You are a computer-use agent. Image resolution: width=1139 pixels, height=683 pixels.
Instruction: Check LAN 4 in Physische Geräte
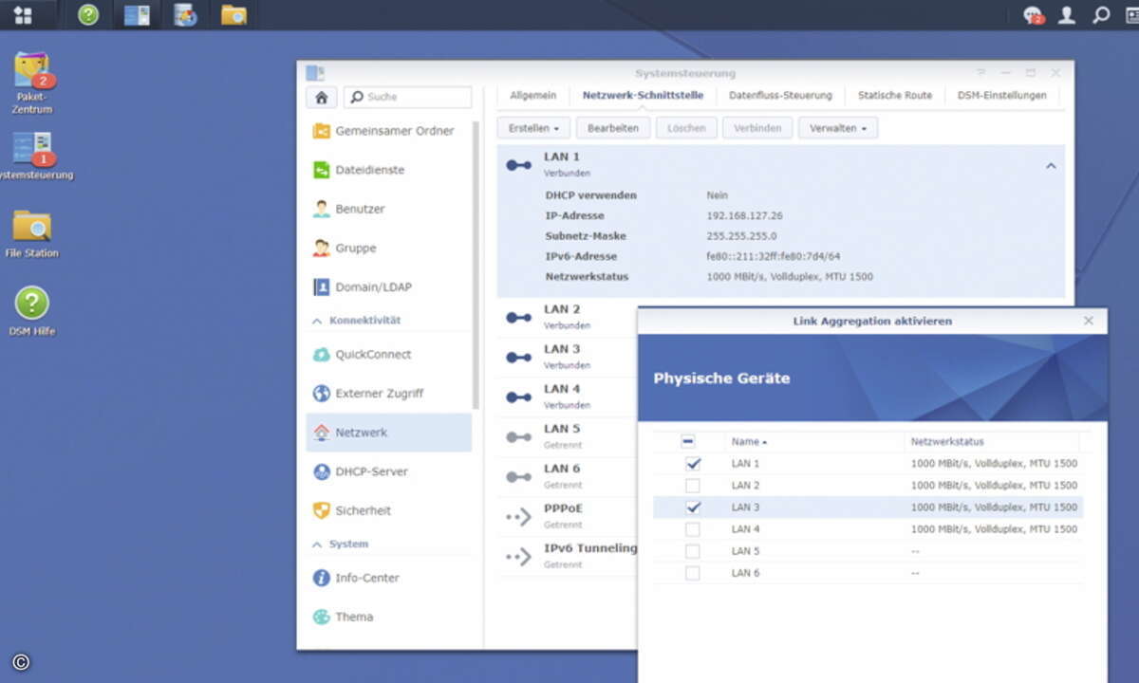point(693,529)
